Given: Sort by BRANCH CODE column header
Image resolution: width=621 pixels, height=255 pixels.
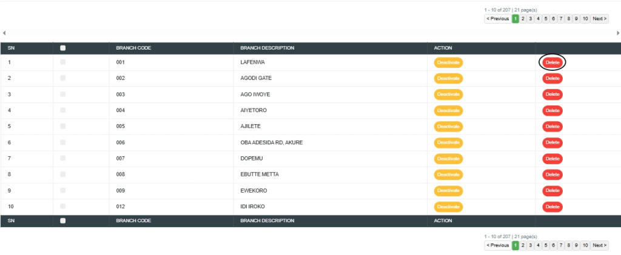Looking at the screenshot, I should click(133, 48).
